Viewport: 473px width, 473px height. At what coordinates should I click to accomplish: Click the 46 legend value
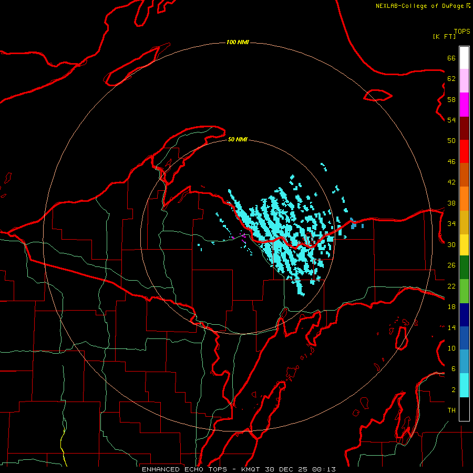pyautogui.click(x=451, y=162)
